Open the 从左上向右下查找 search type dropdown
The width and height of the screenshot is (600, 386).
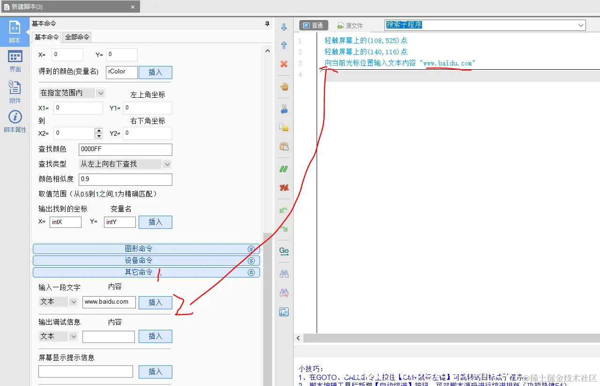[167, 164]
